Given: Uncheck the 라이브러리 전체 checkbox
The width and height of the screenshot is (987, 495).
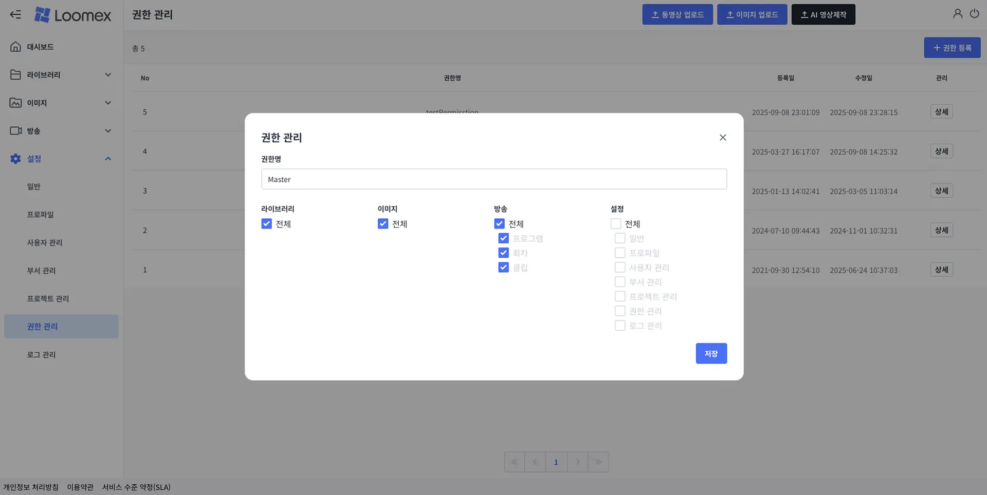Looking at the screenshot, I should [x=266, y=224].
